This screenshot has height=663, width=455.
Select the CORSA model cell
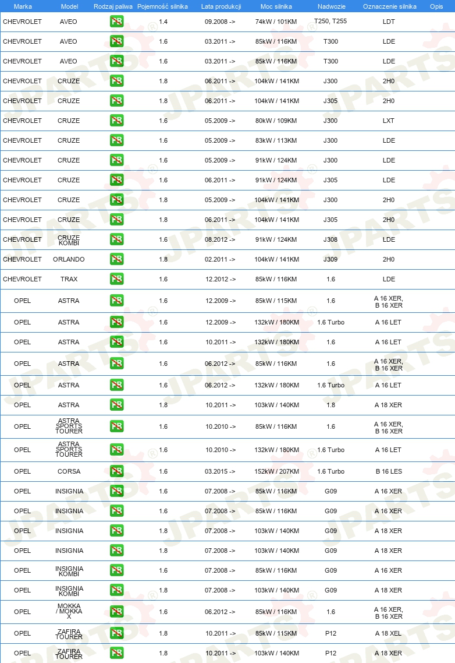(x=69, y=471)
